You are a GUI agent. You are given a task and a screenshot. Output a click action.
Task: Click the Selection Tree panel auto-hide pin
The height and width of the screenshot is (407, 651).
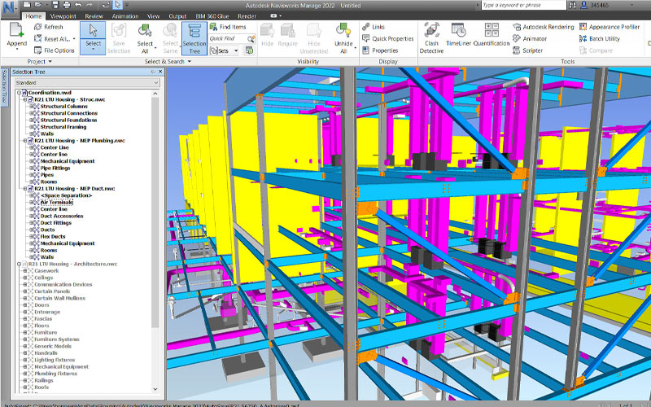pos(153,72)
